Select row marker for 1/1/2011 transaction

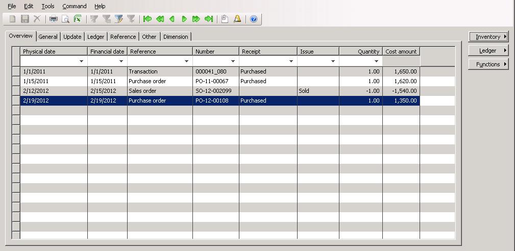pyautogui.click(x=16, y=71)
